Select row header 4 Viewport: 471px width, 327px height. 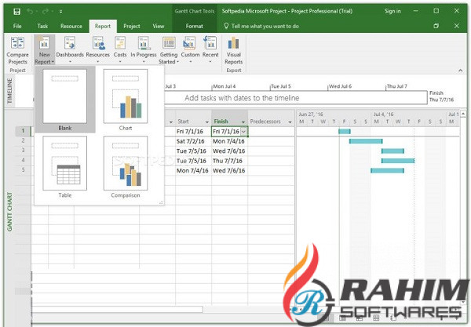(23, 160)
